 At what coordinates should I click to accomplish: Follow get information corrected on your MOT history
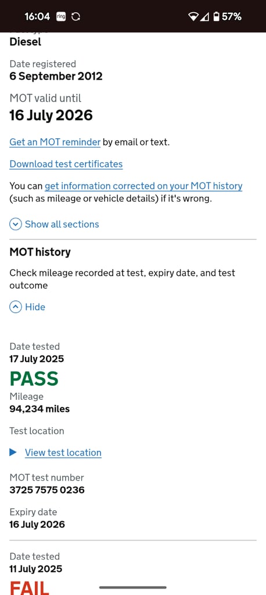click(x=143, y=186)
